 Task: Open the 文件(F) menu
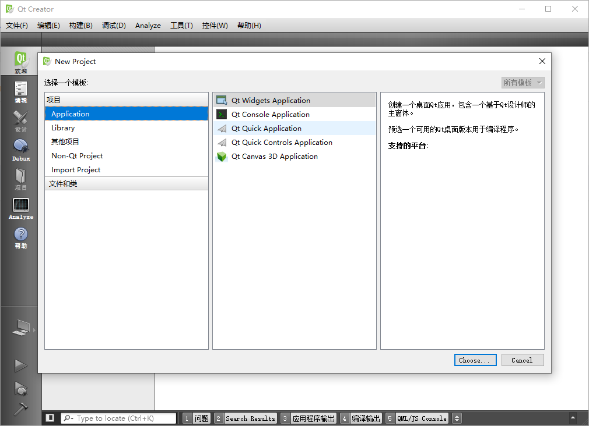click(x=17, y=26)
